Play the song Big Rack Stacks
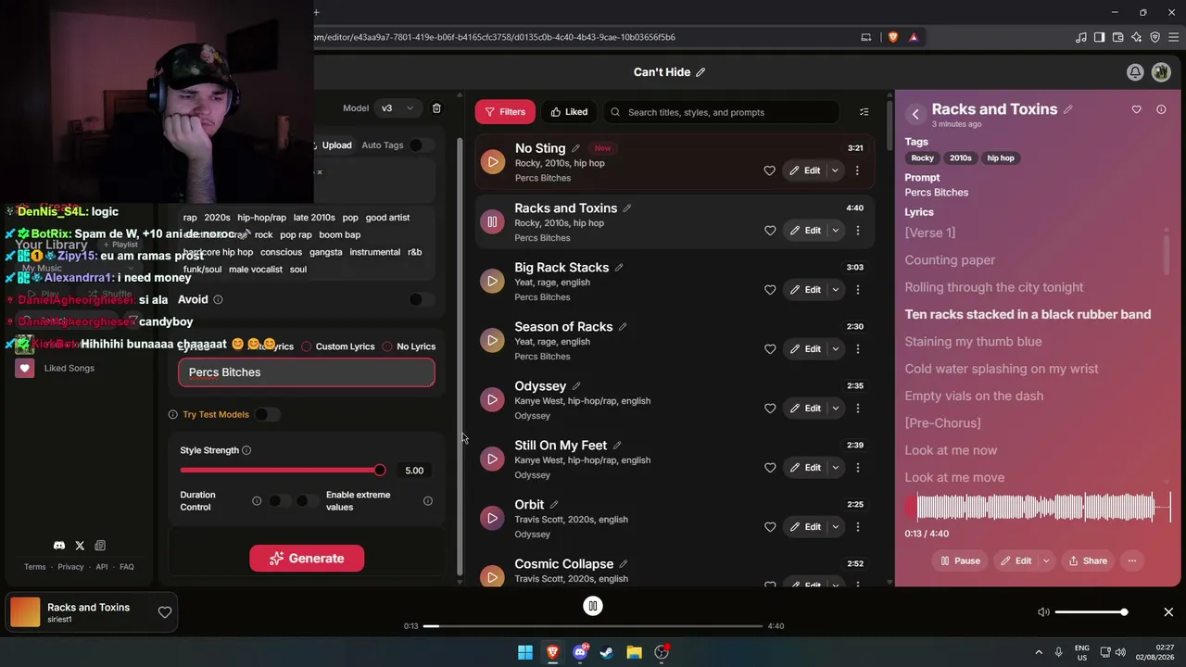Image resolution: width=1186 pixels, height=667 pixels. point(492,281)
